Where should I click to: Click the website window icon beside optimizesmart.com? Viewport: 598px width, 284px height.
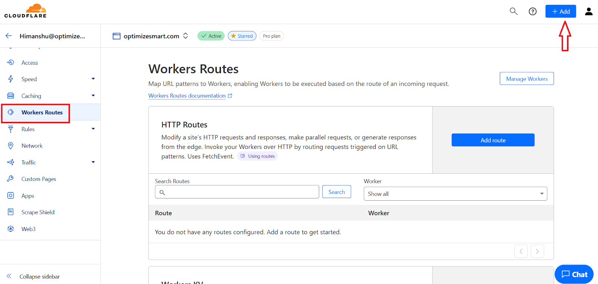117,36
